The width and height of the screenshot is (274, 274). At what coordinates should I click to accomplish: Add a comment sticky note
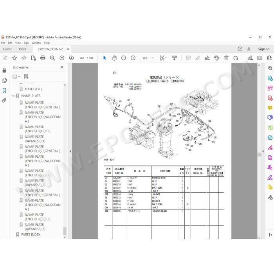tap(188, 58)
